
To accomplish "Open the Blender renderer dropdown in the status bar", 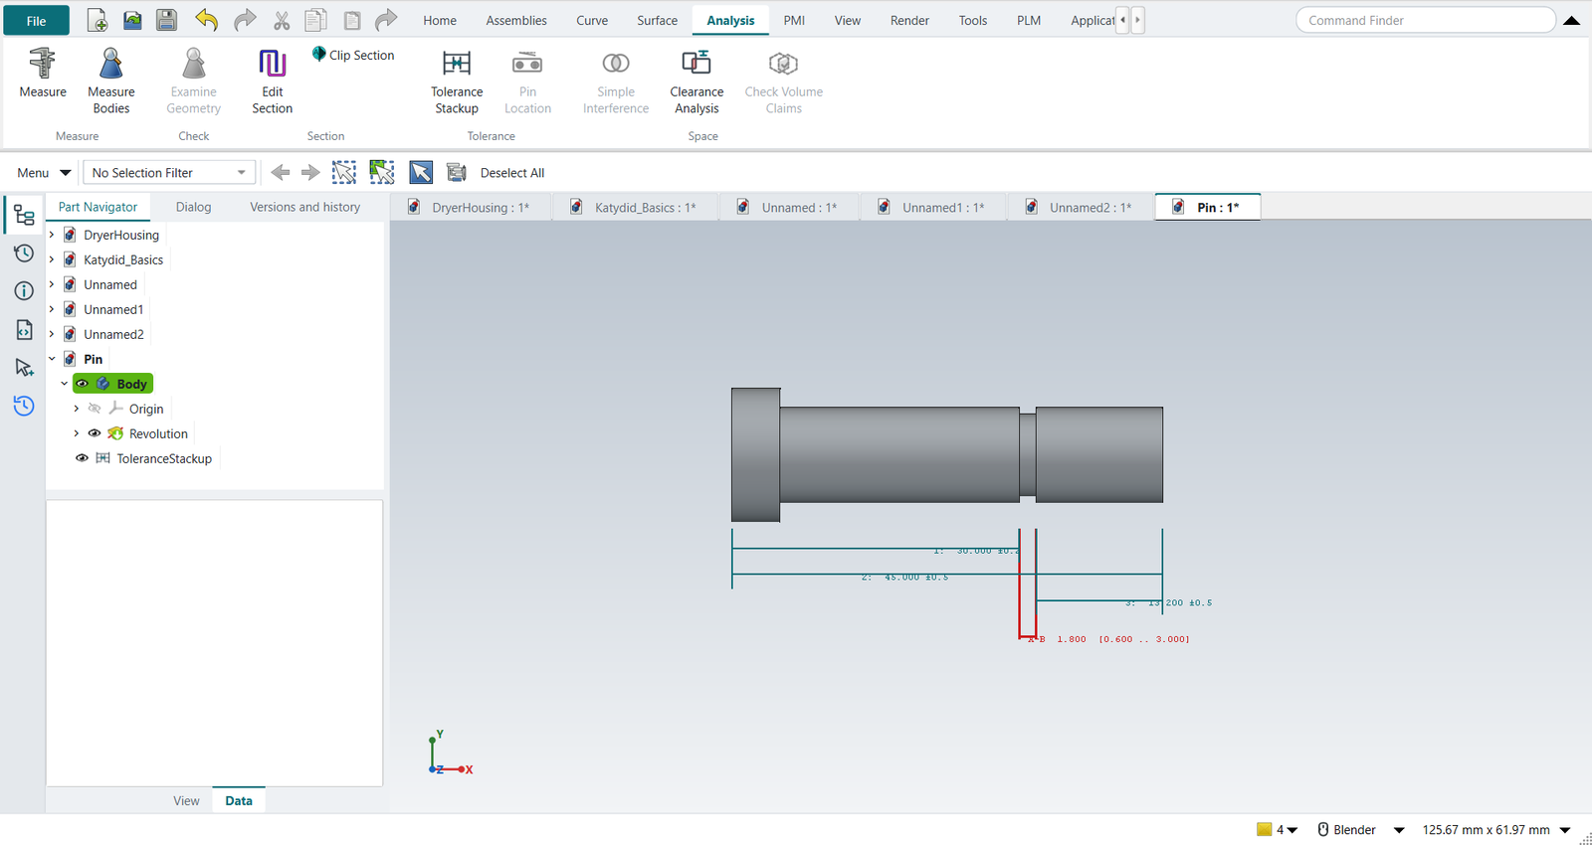I will click(x=1399, y=830).
